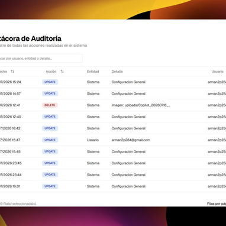Click the UPDATE badge in the 15:47 row
This screenshot has width=226, height=226.
tap(50, 140)
